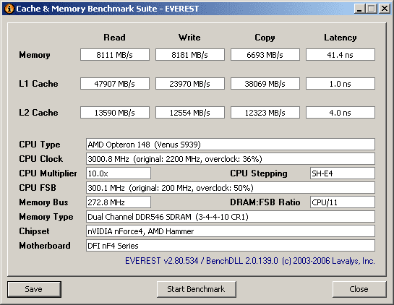Screen dimensions: 394x305
Task: Select the Memory Write 8181 MB/s field
Action: point(190,55)
